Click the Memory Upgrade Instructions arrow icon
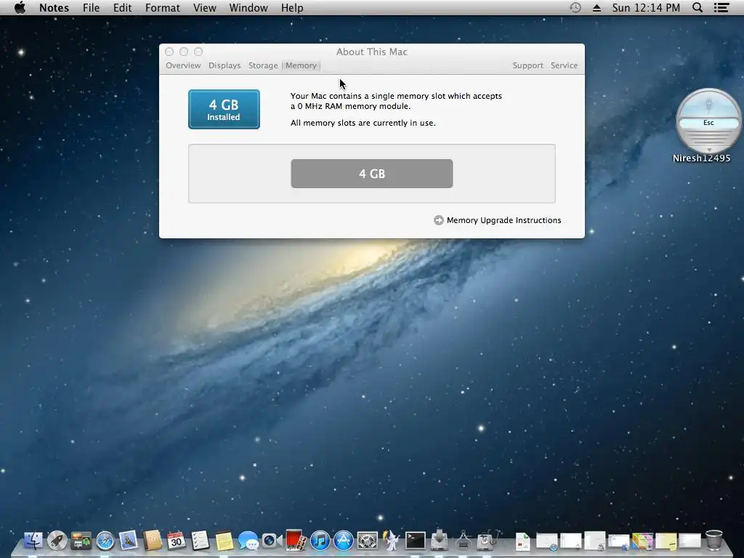 [x=438, y=220]
